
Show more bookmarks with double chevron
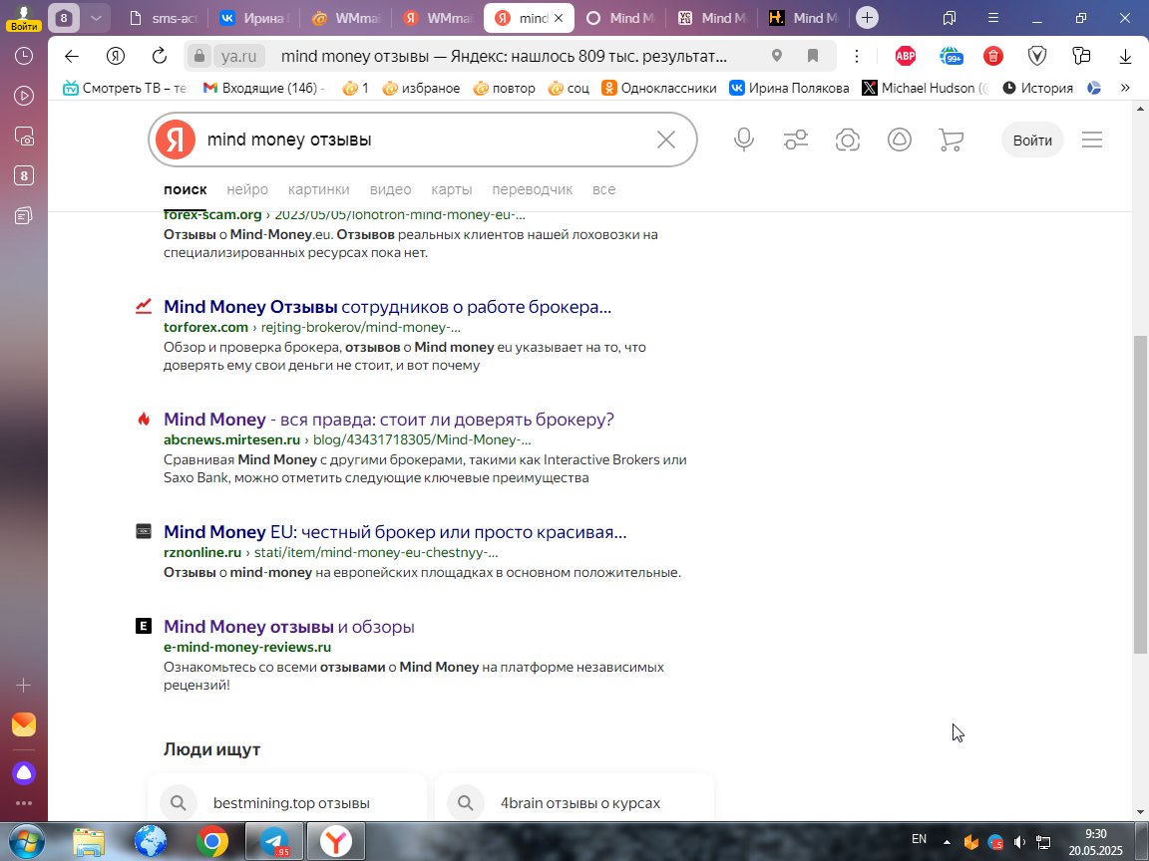1125,88
